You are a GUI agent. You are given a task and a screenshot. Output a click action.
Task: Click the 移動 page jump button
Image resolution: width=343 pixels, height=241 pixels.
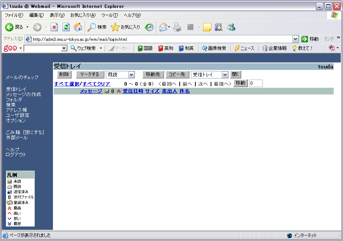(240, 83)
